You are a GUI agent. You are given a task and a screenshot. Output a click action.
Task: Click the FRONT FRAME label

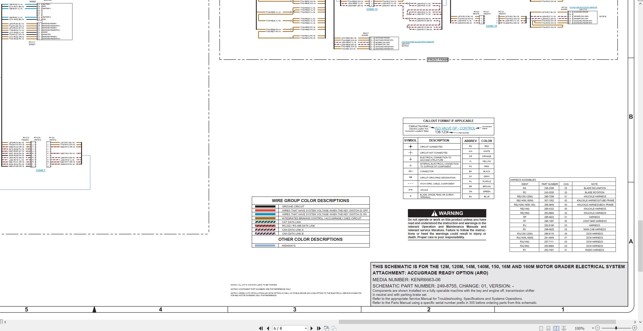(438, 60)
